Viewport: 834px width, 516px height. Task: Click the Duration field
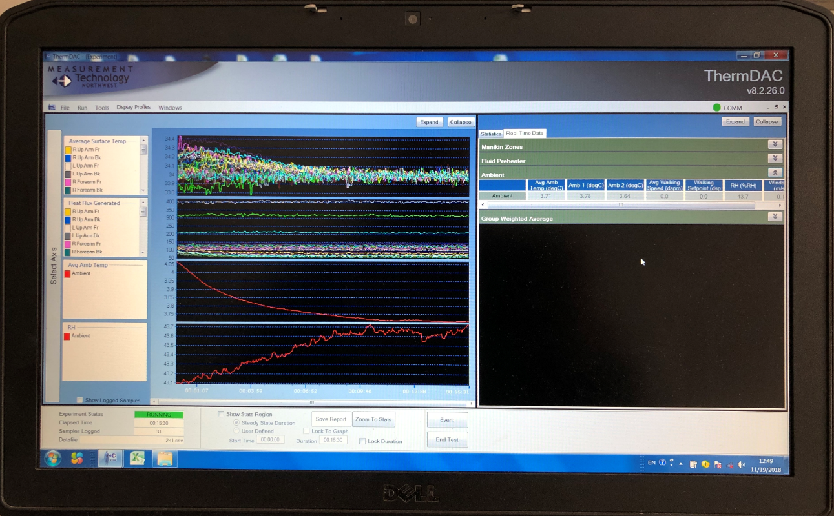click(334, 440)
